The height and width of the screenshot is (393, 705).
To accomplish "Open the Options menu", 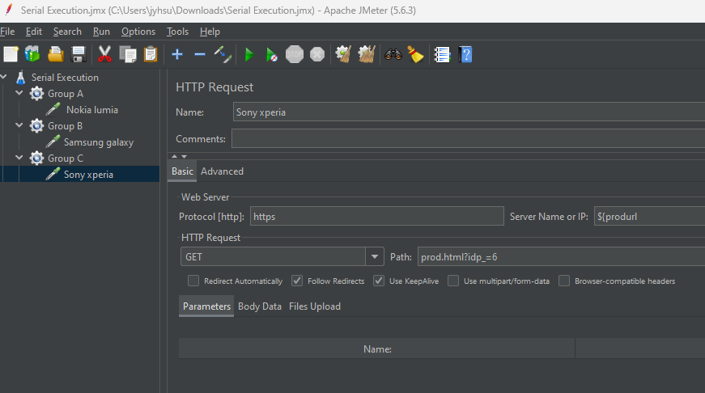I will (x=138, y=32).
